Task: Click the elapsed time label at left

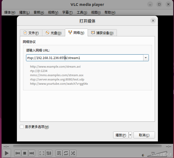Action: coord(6,147)
